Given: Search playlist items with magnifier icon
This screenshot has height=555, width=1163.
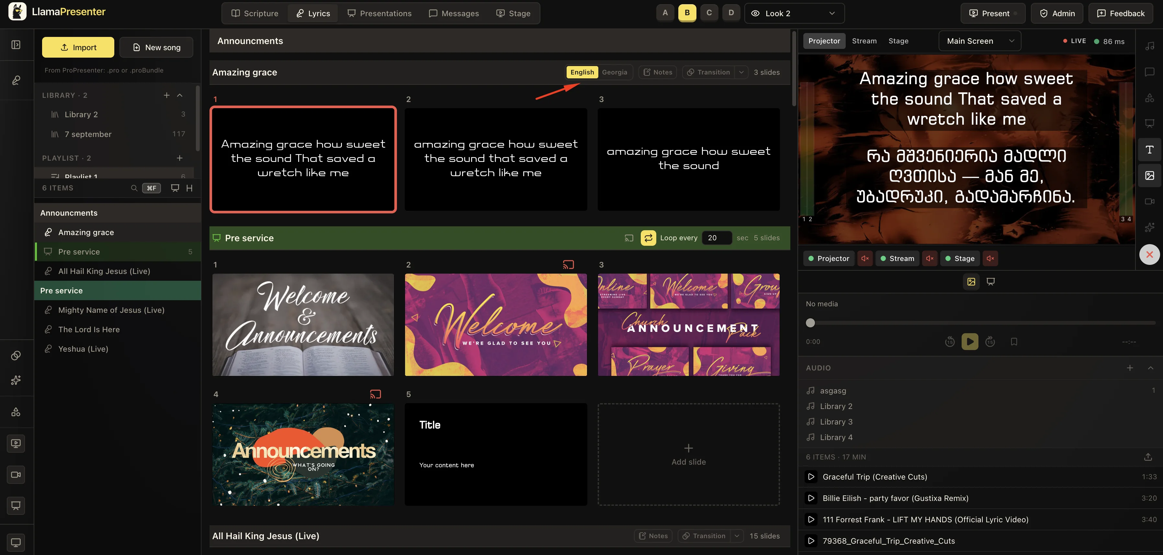Looking at the screenshot, I should [x=134, y=188].
